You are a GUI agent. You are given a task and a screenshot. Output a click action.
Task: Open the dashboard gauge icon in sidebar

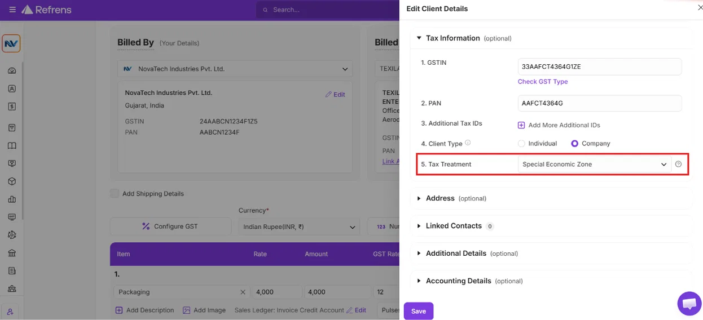click(12, 71)
